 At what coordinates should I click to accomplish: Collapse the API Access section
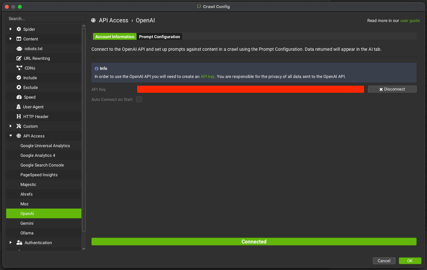coord(11,136)
